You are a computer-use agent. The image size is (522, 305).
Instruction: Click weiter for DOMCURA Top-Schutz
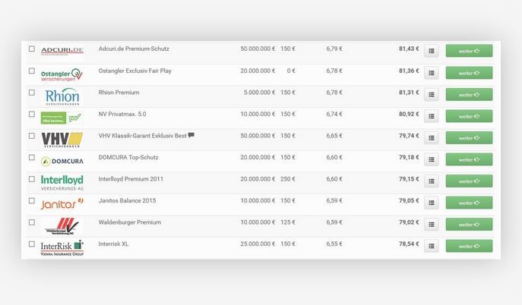[x=469, y=159]
